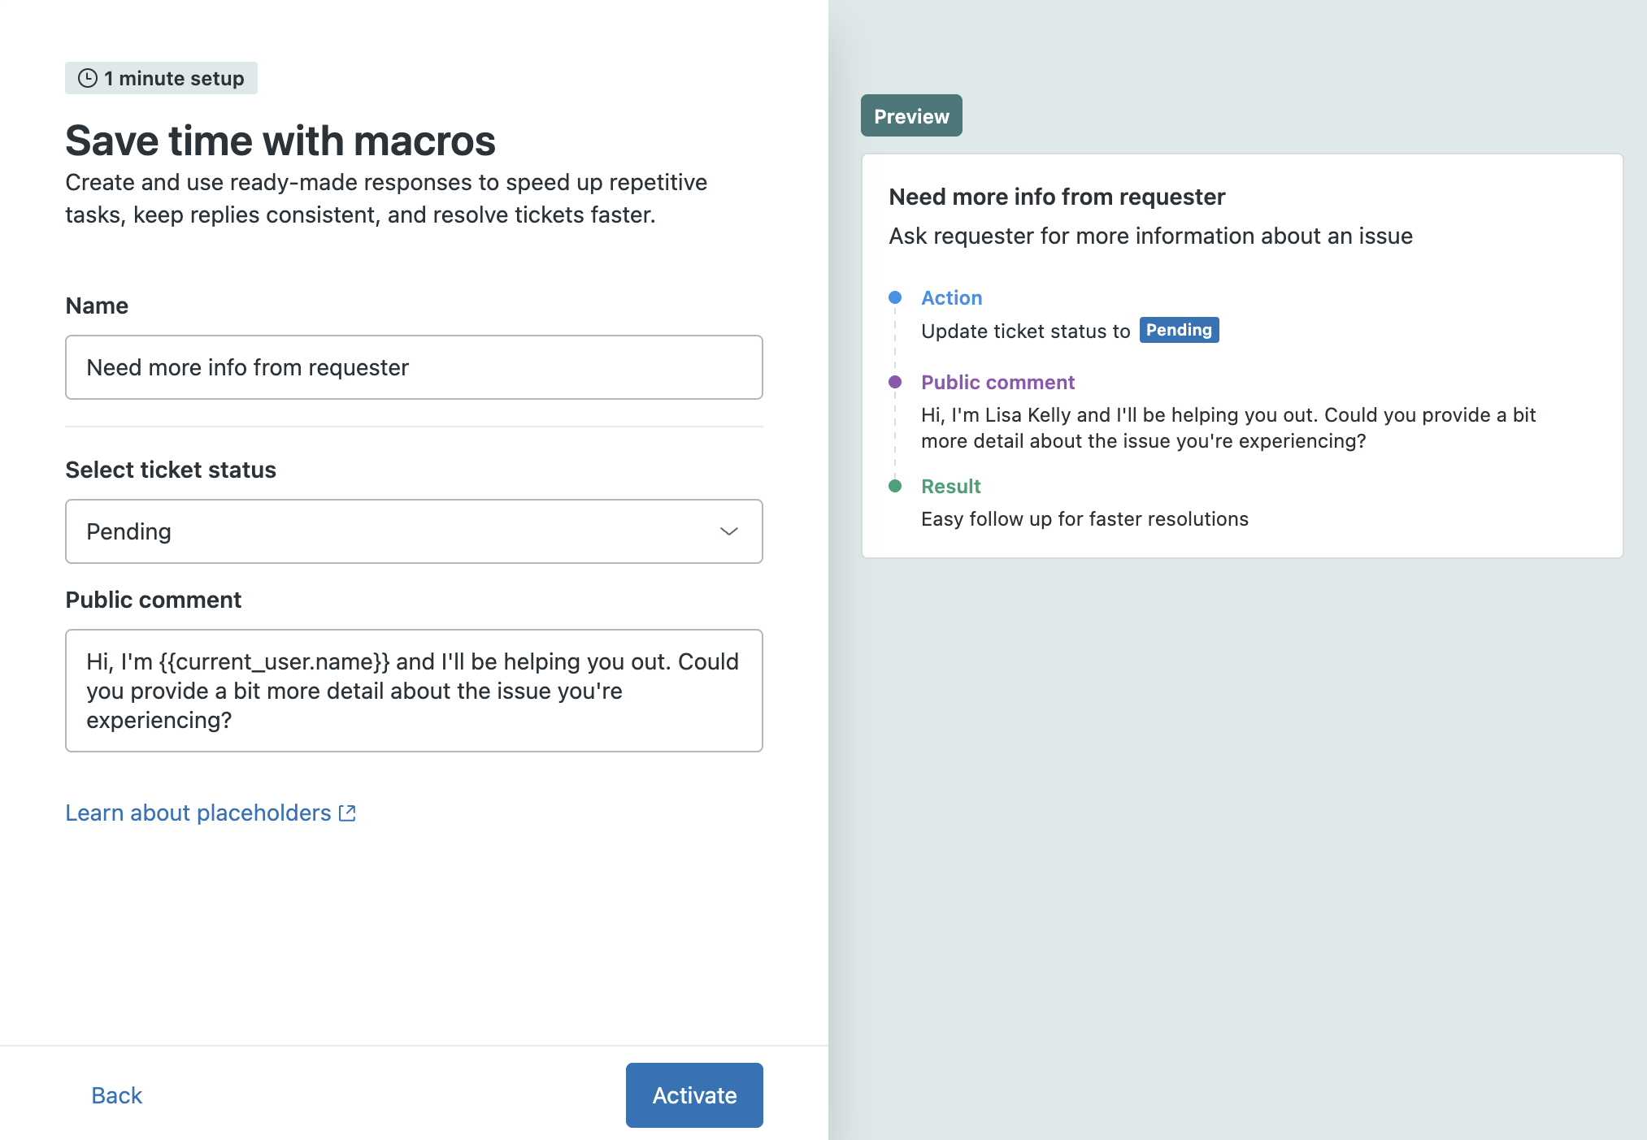Click the preview title Need more info from requester
Viewport: 1647px width, 1140px height.
pyautogui.click(x=1056, y=197)
